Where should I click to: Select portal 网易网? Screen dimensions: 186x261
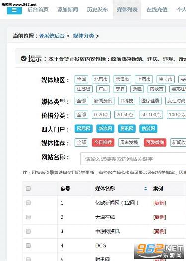tap(84, 128)
